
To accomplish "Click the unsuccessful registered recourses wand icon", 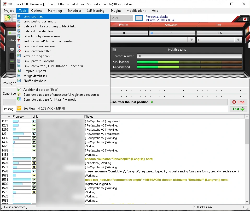I will pyautogui.click(x=19, y=94).
